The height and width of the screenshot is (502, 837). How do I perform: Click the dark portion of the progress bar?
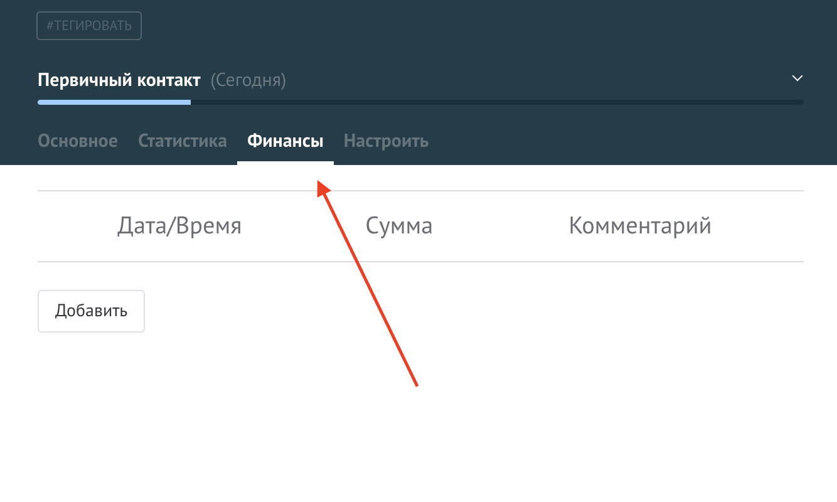[502, 102]
